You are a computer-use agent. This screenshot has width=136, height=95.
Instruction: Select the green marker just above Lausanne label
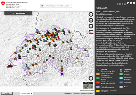(19, 55)
